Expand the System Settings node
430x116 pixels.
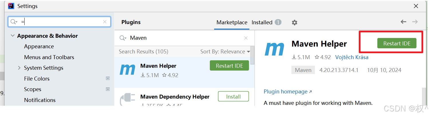[19, 68]
